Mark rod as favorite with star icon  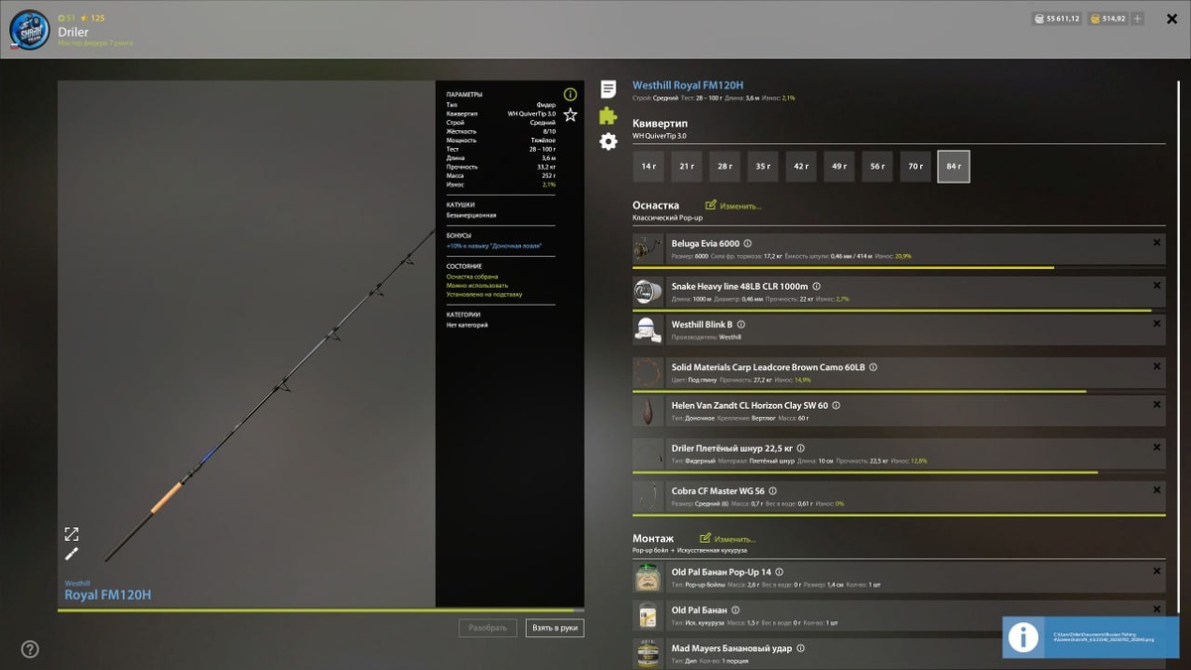point(570,115)
